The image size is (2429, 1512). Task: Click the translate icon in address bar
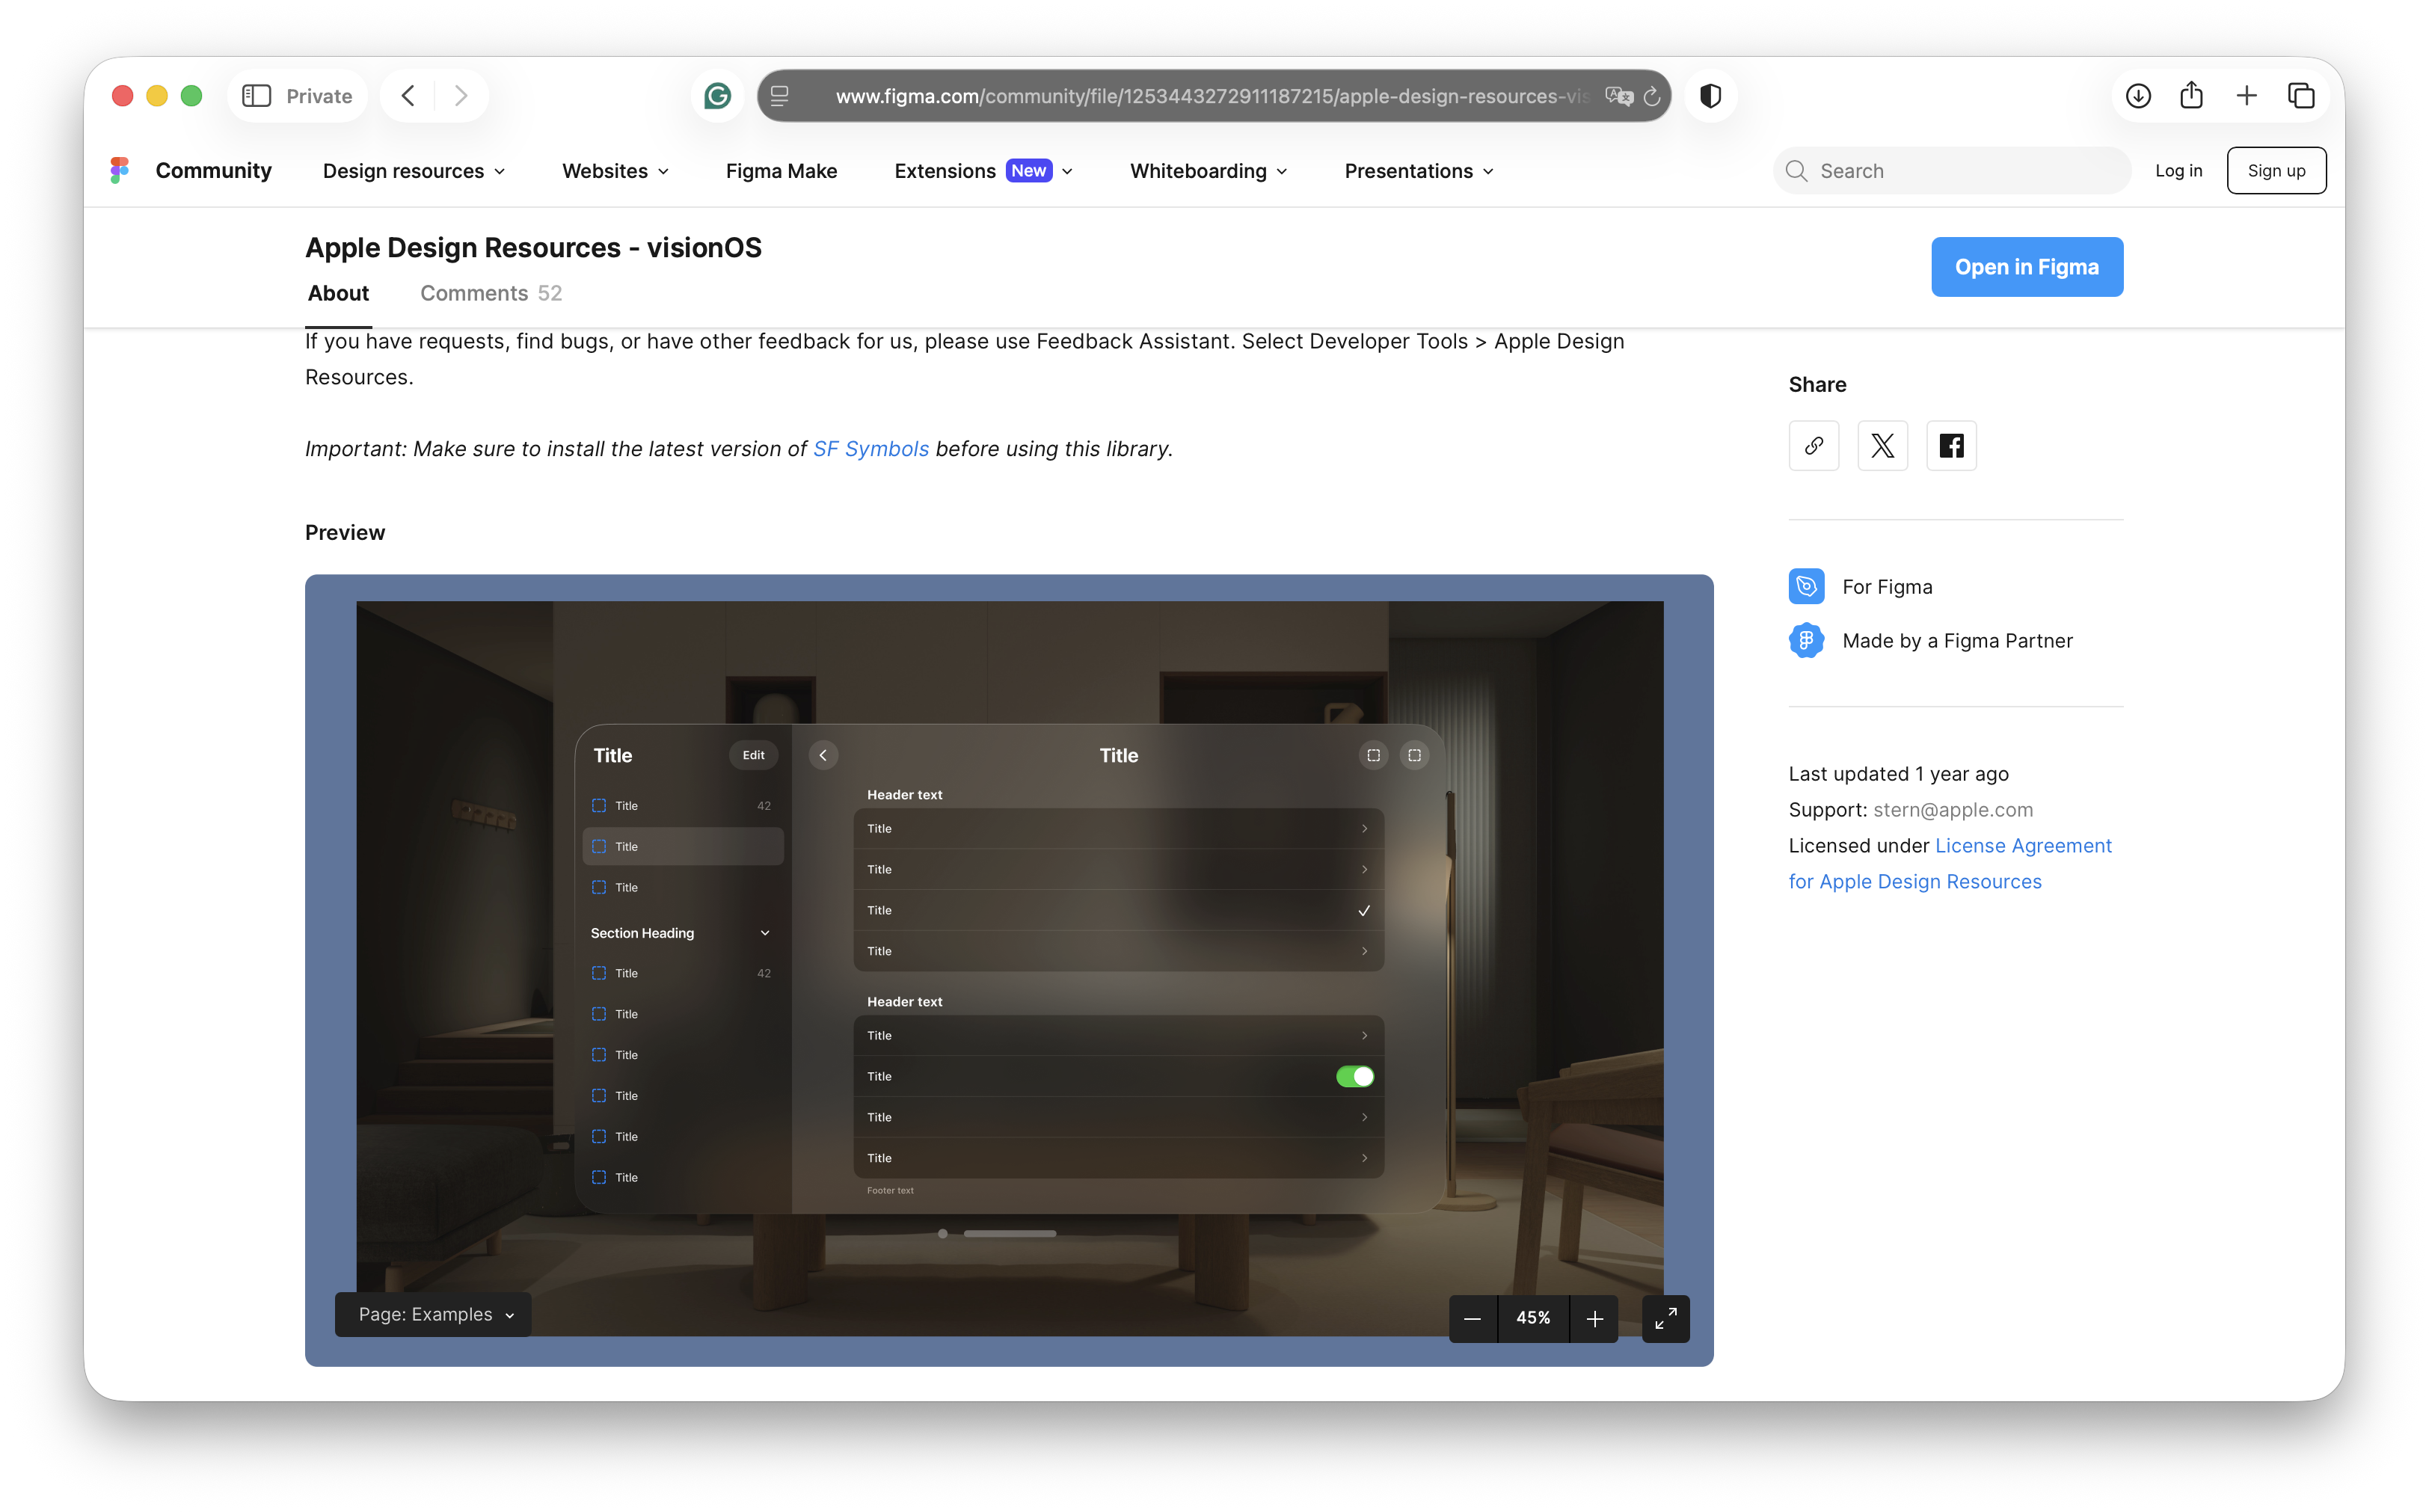1619,96
